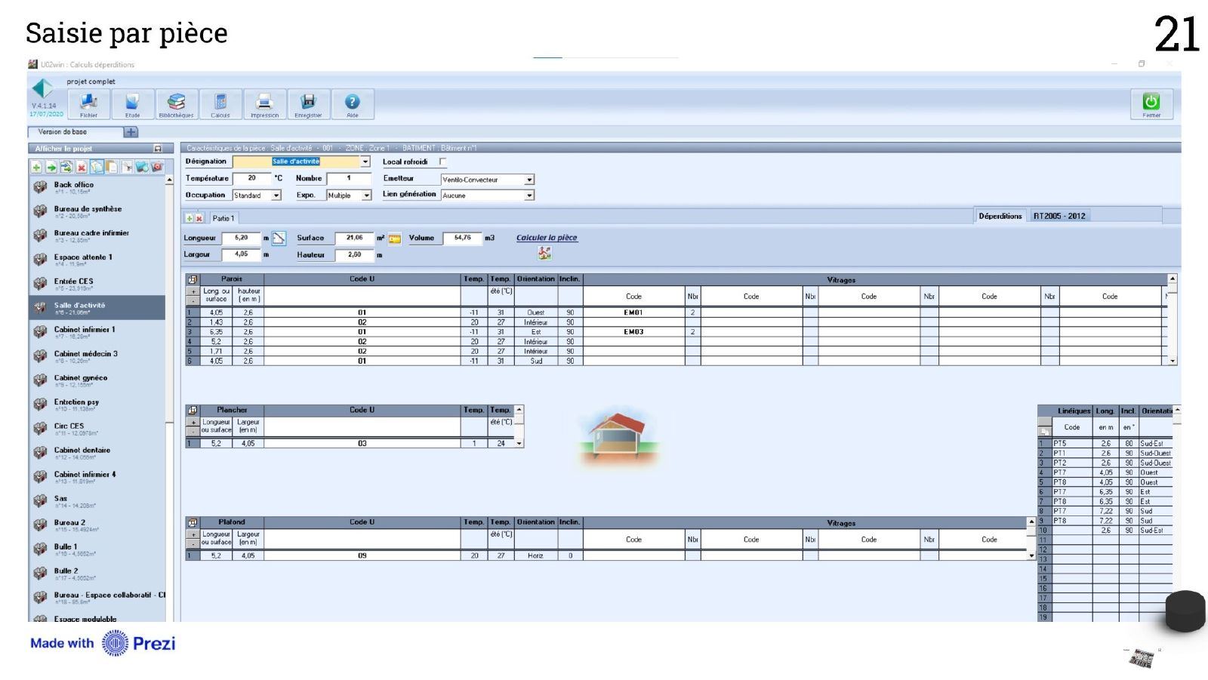Image resolution: width=1208 pixels, height=680 pixels.
Task: Click the Impression printer icon
Action: [x=264, y=104]
